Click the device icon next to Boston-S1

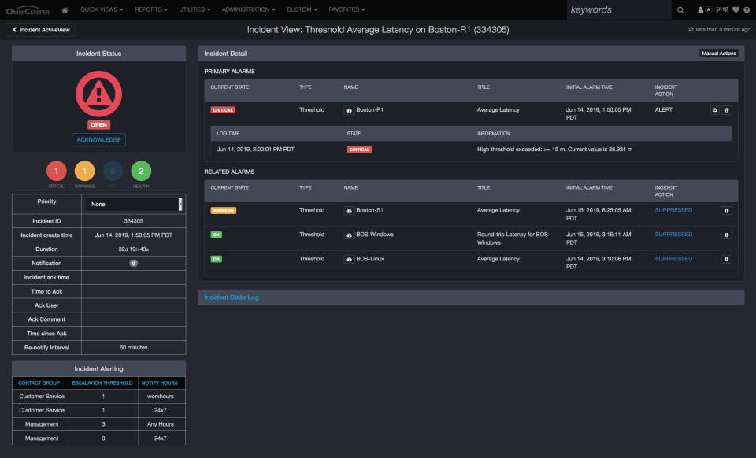point(349,211)
